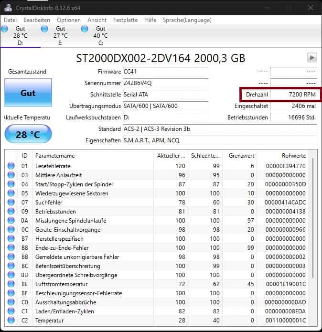Click status orb for Laden/Entladen-Zyklen row
The image size is (322, 332).
11,311
